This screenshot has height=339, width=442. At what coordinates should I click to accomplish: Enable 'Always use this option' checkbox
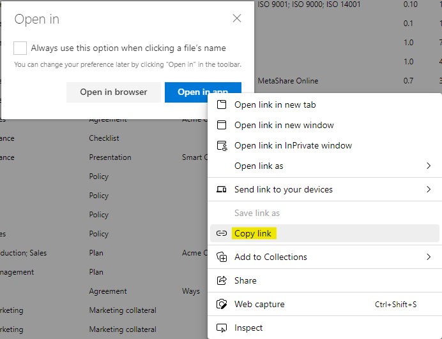[x=20, y=48]
